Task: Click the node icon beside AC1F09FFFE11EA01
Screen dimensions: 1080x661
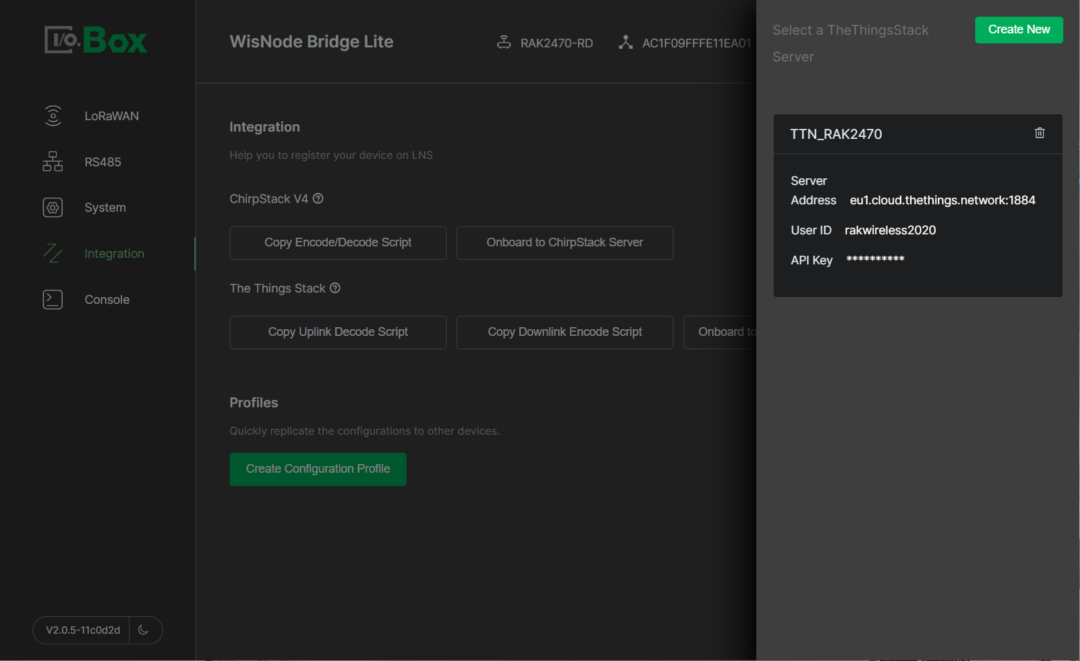Action: (625, 42)
